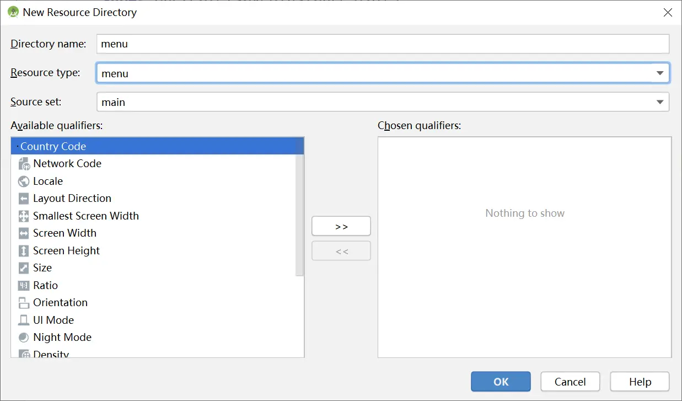Select the Screen Height qualifier

153,251
